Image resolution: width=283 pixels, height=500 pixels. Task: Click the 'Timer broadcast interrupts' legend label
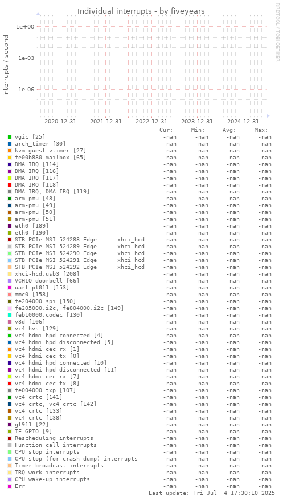point(59,466)
